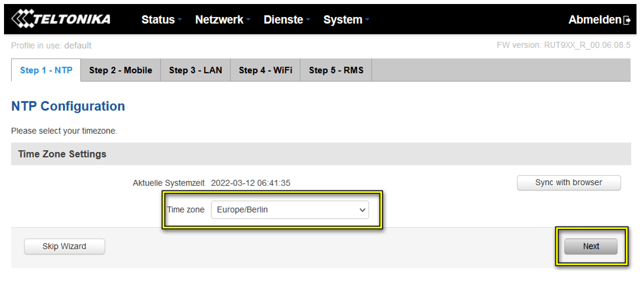Click the Profile in use label
Screen dimensions: 640x283
click(51, 46)
